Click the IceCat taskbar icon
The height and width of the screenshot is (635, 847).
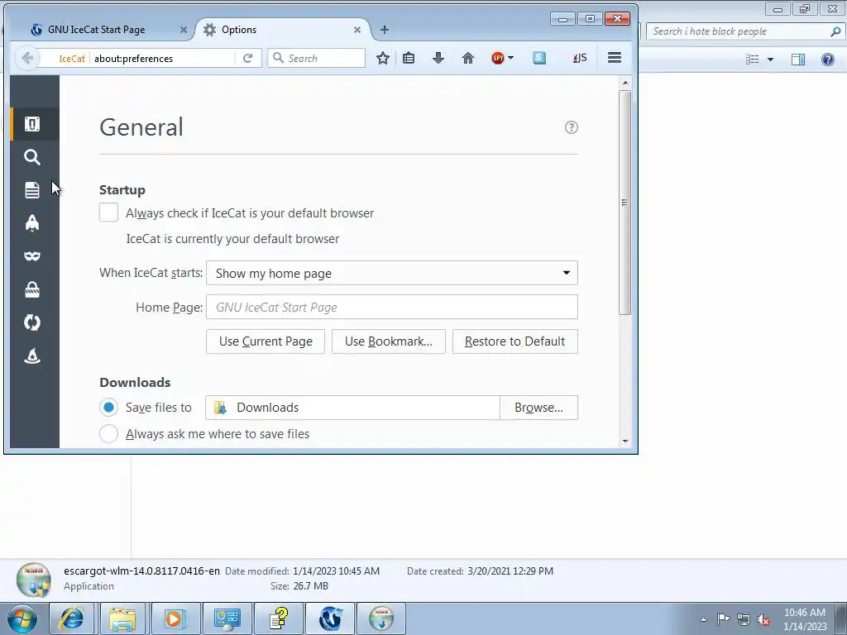pyautogui.click(x=331, y=618)
